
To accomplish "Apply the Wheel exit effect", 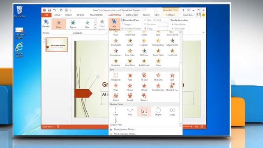I will pyautogui.click(x=144, y=87).
